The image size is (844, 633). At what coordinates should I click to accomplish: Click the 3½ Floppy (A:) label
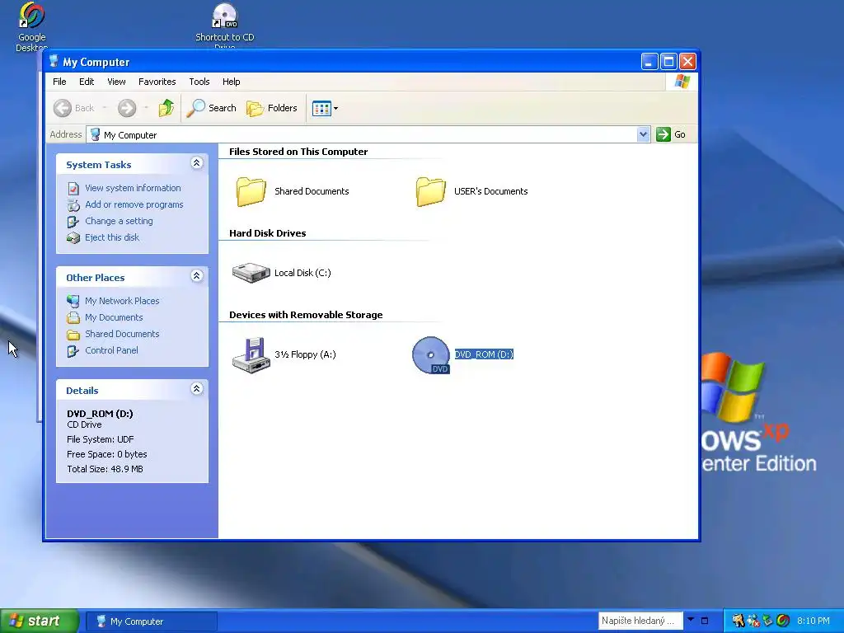point(305,354)
